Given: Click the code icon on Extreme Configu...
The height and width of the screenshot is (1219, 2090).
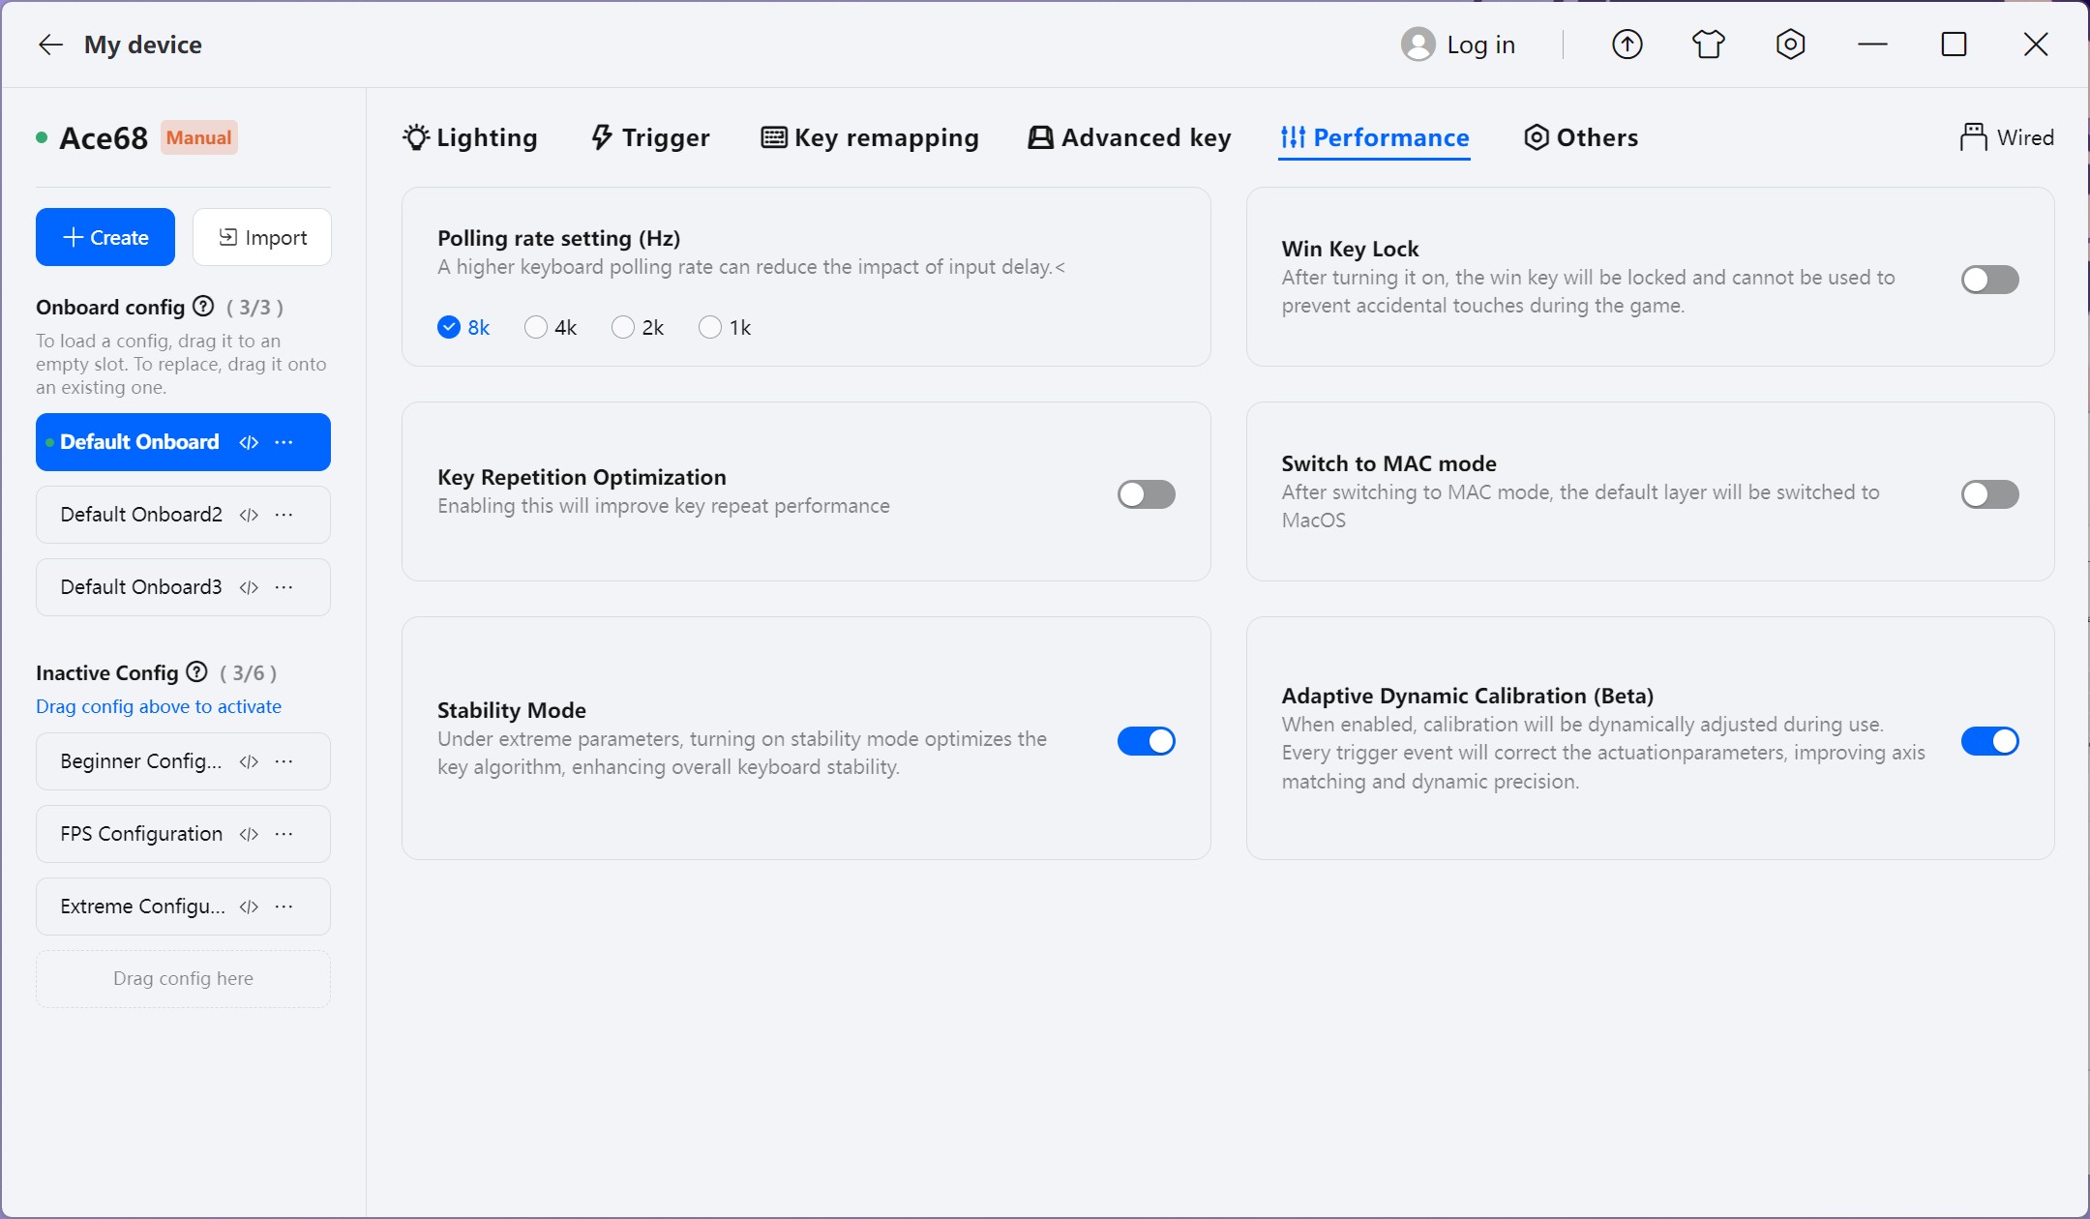Looking at the screenshot, I should [x=249, y=907].
